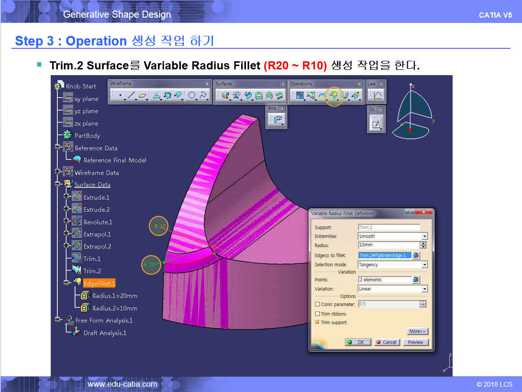
Task: Click the Join icon in Operations toolbar
Action: click(300, 96)
